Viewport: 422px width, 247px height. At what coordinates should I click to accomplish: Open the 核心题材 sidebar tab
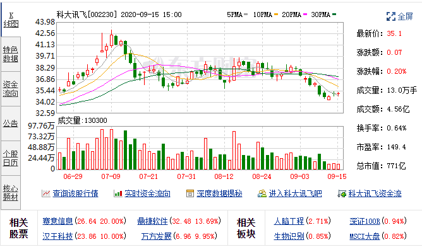point(11,193)
